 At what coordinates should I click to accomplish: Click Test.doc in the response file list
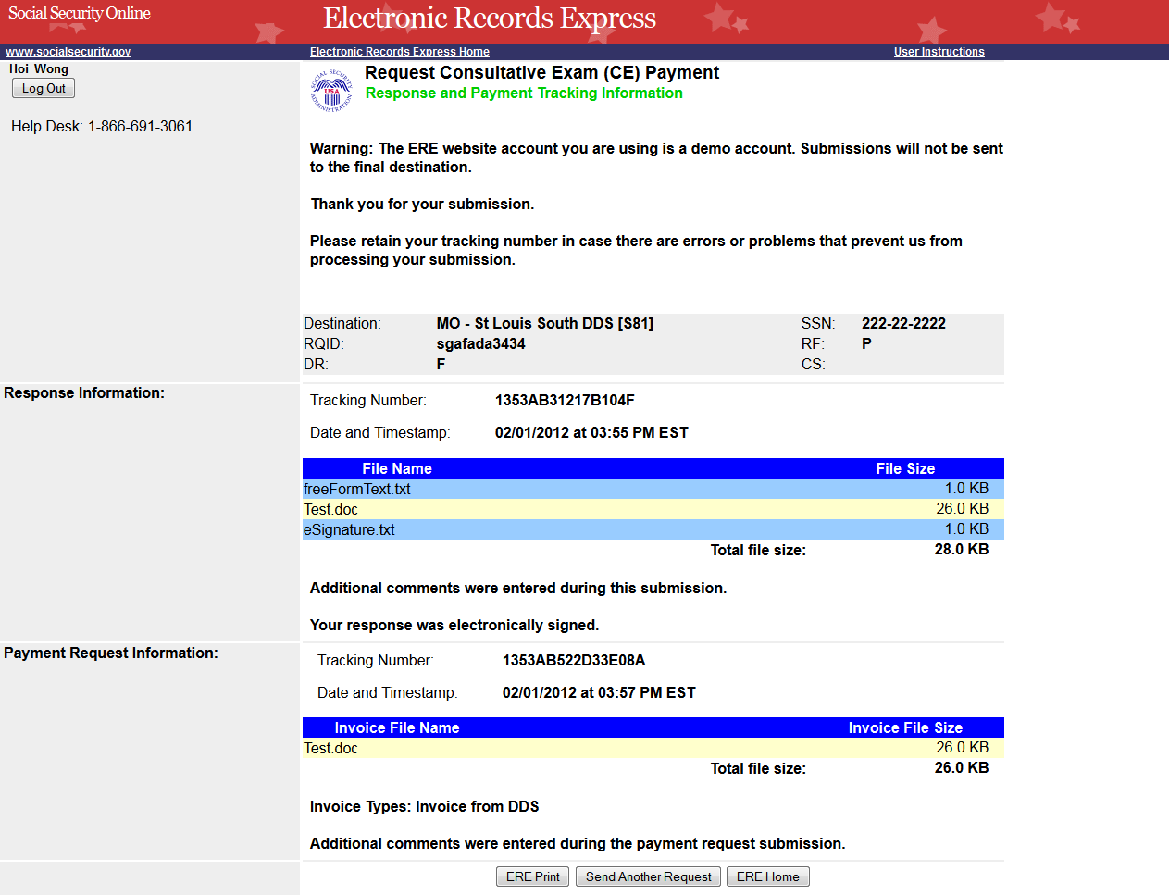coord(331,509)
